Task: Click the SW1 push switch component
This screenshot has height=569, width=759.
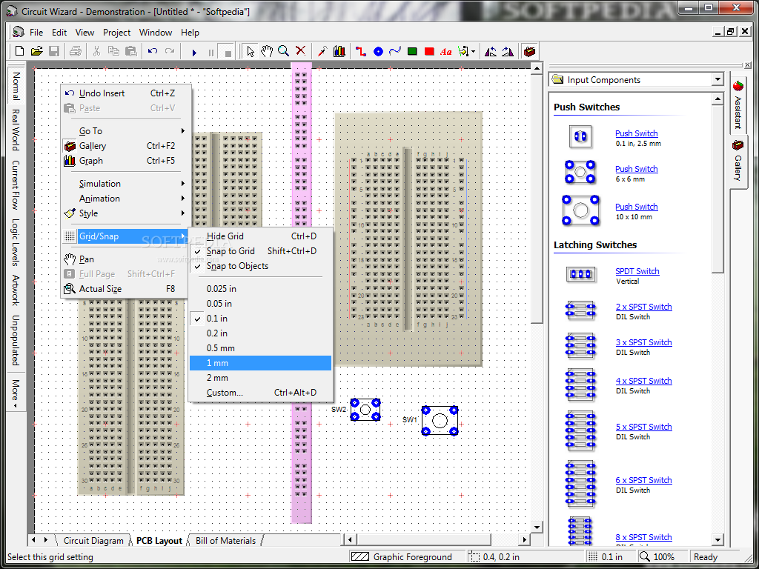Action: [440, 421]
